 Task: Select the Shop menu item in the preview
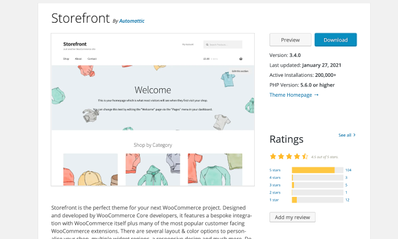point(66,59)
